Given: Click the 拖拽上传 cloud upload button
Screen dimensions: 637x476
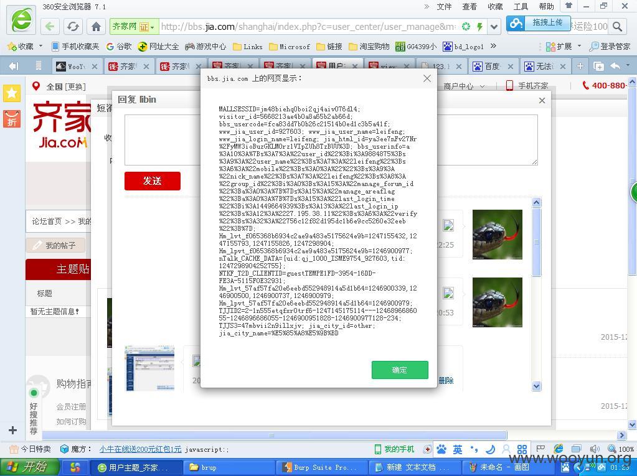Looking at the screenshot, I should pos(539,23).
